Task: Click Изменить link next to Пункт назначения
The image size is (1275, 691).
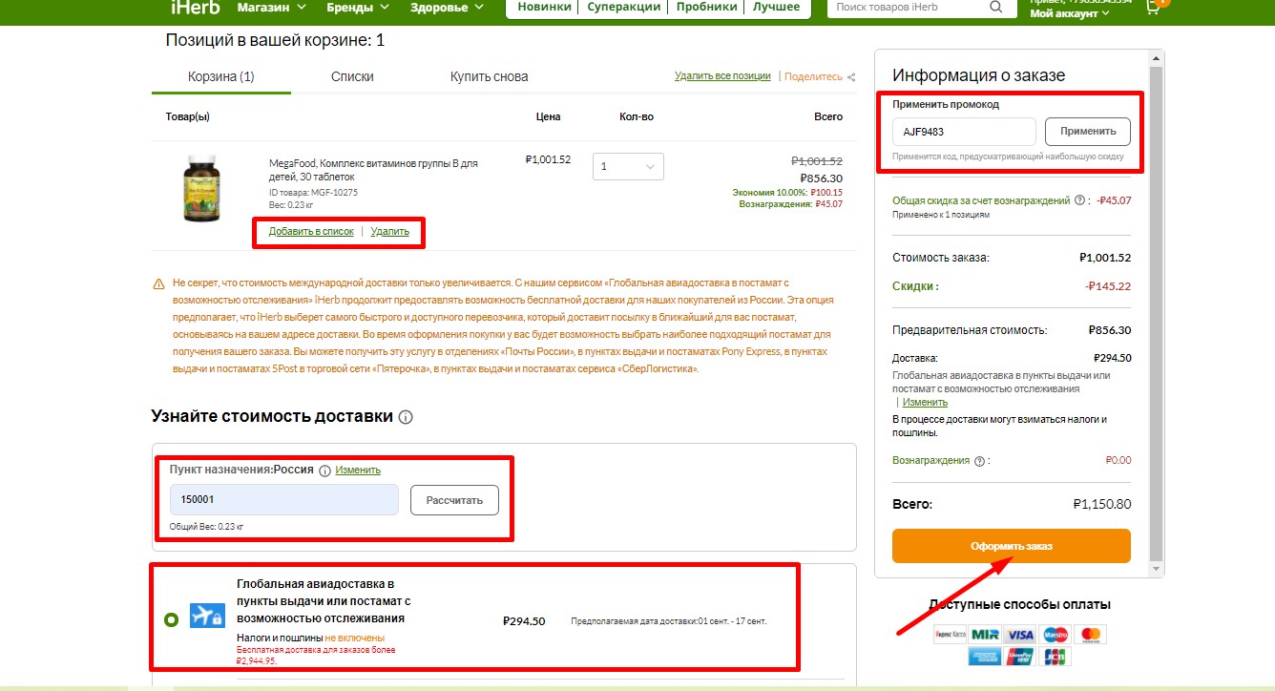Action: tap(358, 470)
